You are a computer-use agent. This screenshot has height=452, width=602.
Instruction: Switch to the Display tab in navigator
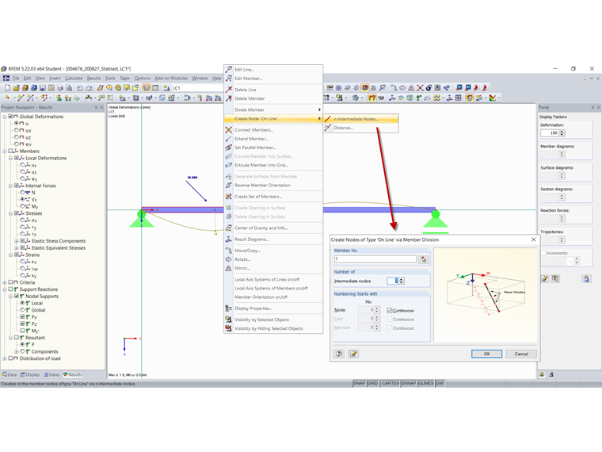30,375
